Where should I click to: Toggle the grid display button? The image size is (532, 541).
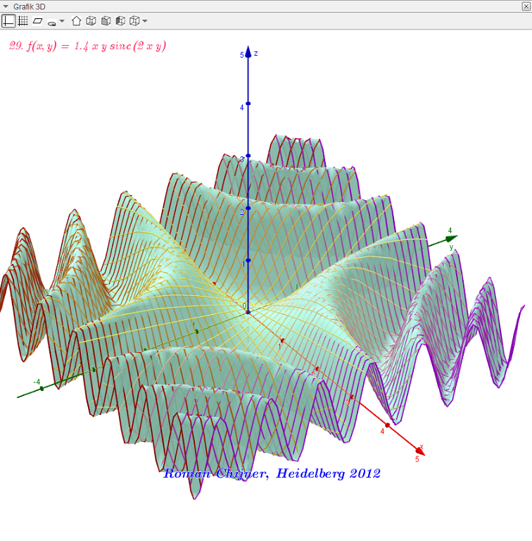23,21
